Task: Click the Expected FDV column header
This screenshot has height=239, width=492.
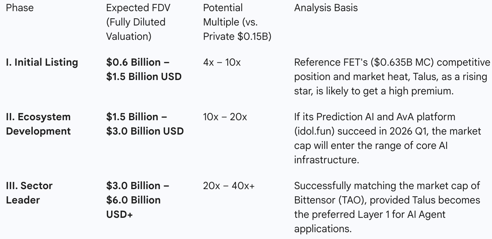Action: coord(138,8)
